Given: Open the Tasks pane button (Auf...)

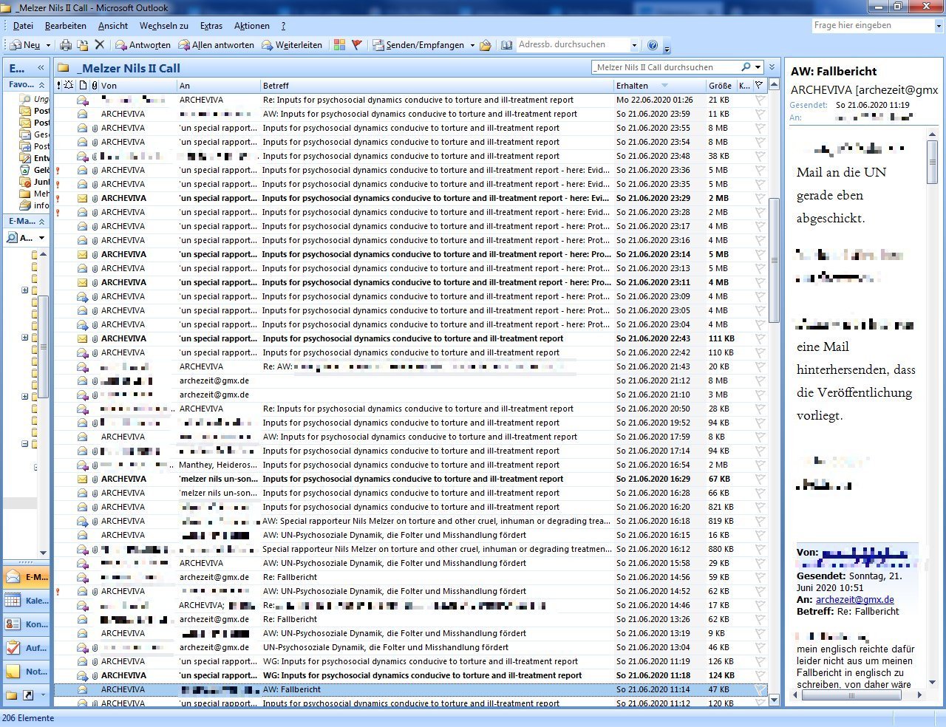Looking at the screenshot, I should tap(27, 648).
